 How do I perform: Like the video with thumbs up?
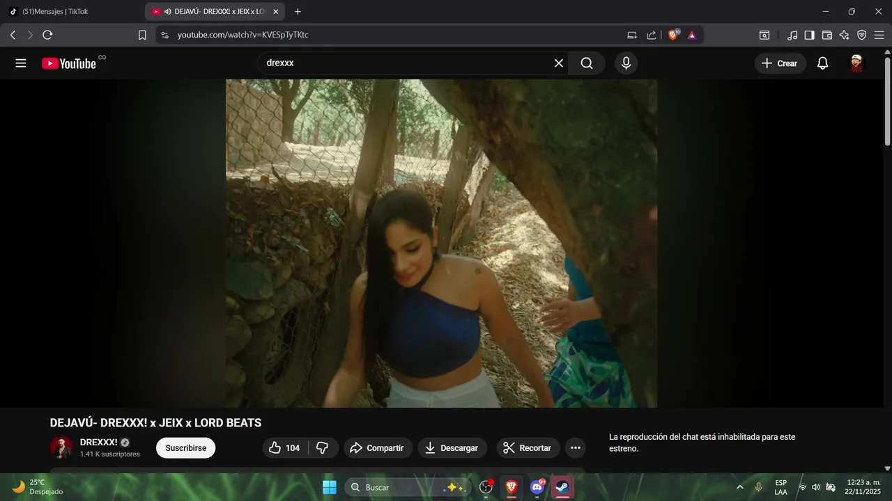284,448
